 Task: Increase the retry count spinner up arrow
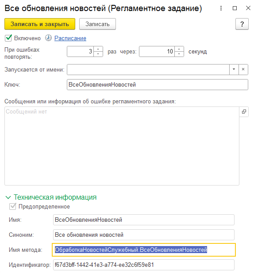tap(98, 49)
